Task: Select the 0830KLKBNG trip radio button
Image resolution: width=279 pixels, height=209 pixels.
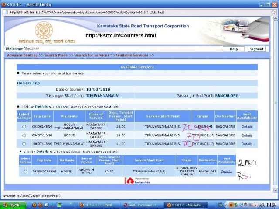Action: point(24,127)
